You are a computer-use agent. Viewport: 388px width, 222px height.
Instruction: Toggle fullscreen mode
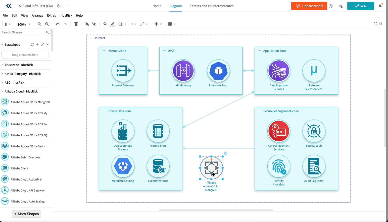[375, 24]
